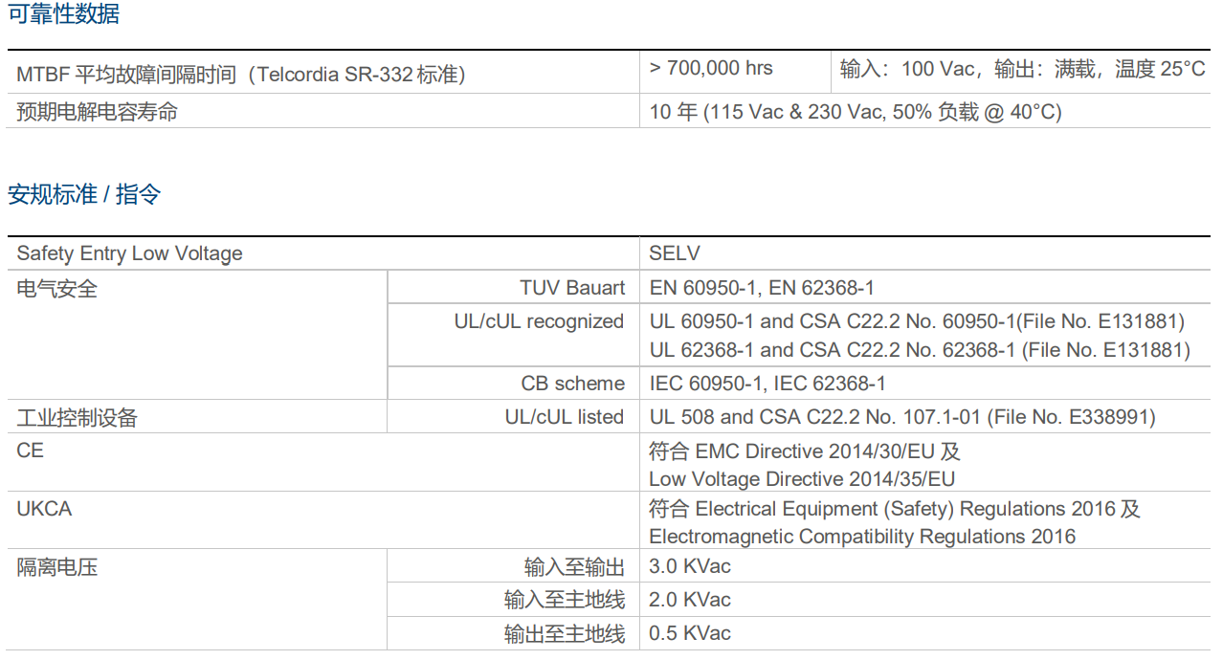Click the CE row label
The width and height of the screenshot is (1223, 660).
click(31, 450)
